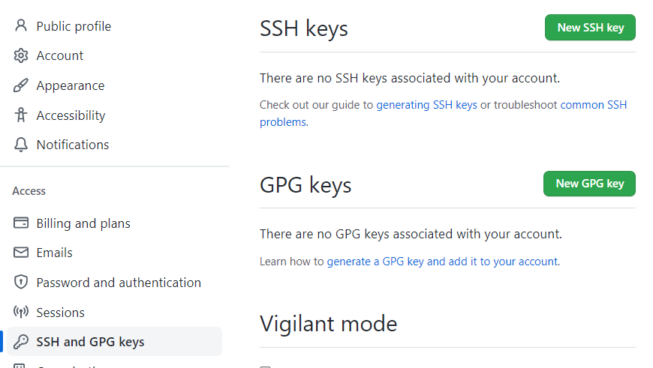The image size is (653, 368).
Task: Open the generating SSH keys guide link
Action: 426,105
